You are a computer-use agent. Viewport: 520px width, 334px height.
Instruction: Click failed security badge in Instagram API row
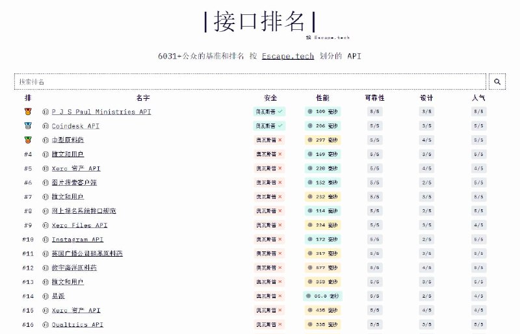coord(269,240)
